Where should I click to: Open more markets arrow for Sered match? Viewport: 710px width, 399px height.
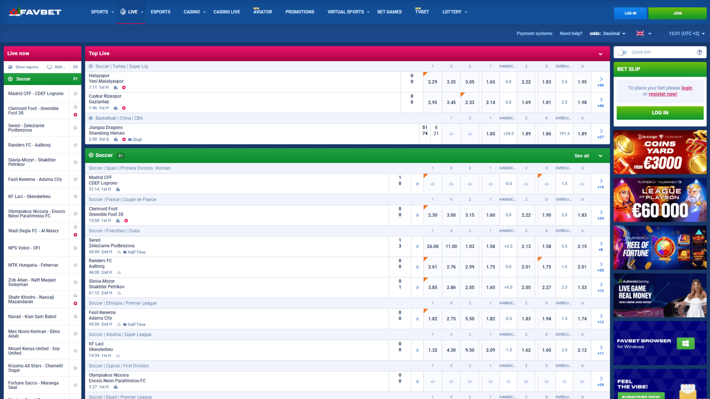[601, 243]
